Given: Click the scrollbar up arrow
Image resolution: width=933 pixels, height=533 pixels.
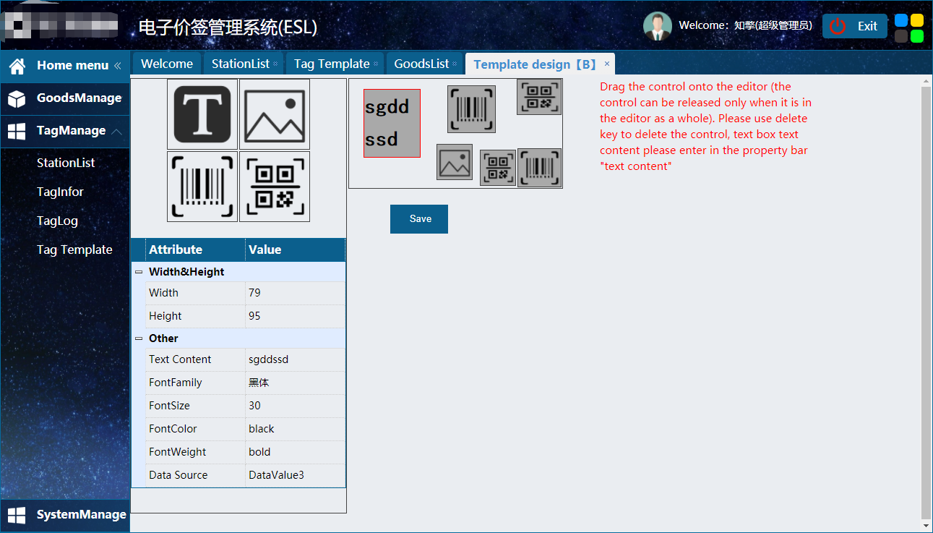Looking at the screenshot, I should pos(926,82).
